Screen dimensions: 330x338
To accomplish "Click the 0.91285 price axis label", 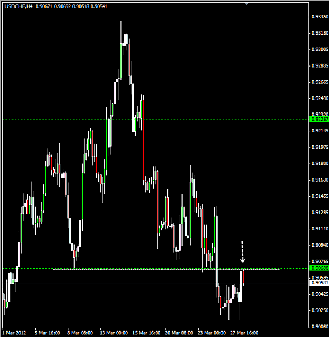I will coord(320,213).
